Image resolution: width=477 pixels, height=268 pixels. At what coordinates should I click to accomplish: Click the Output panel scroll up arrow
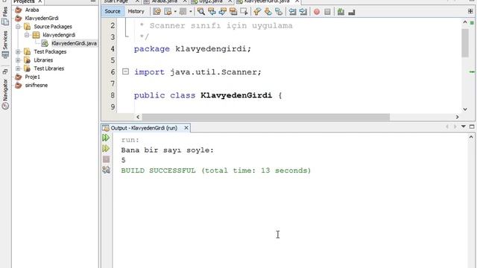click(x=472, y=137)
